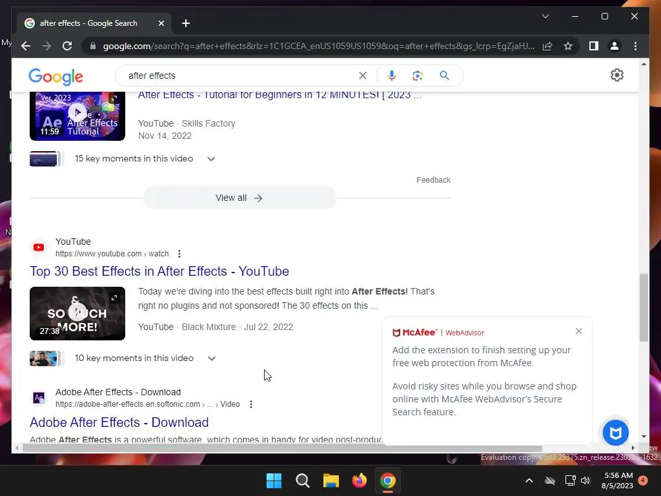661x496 pixels.
Task: Open the Chrome side panel
Action: (x=594, y=46)
